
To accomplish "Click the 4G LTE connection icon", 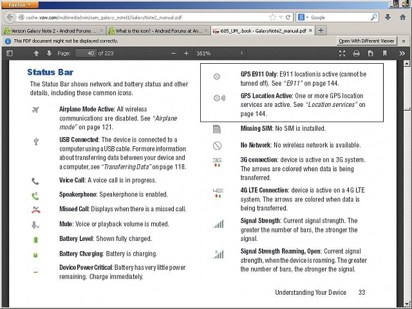I will coord(218,192).
